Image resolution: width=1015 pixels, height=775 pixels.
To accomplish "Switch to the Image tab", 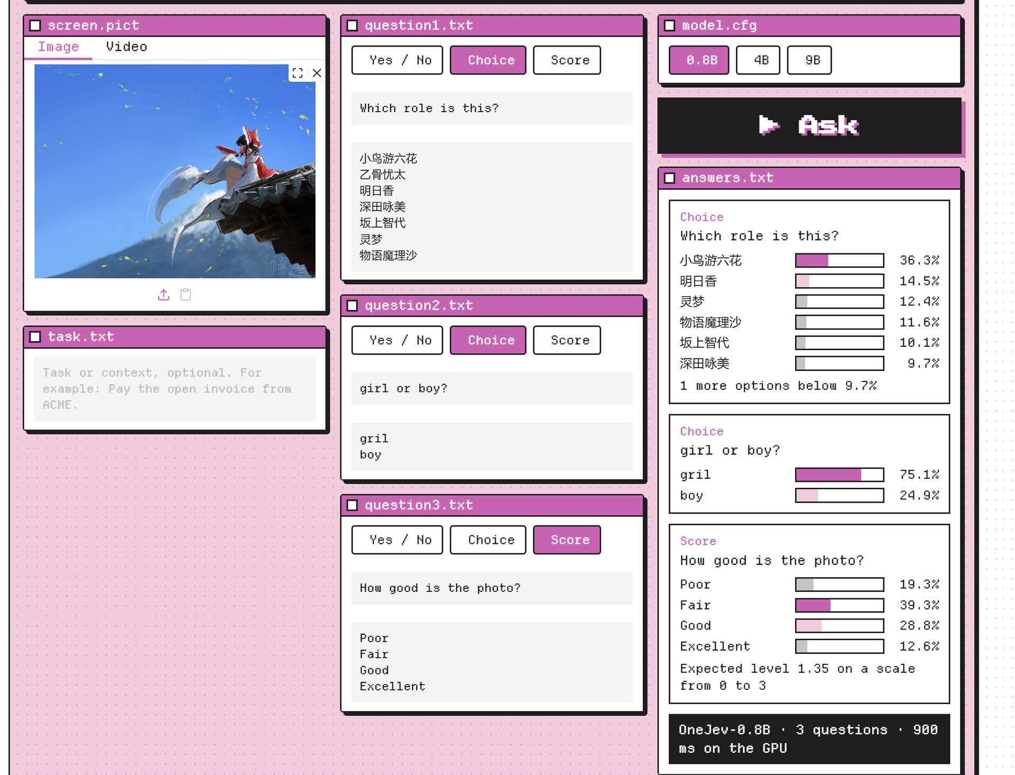I will point(58,47).
